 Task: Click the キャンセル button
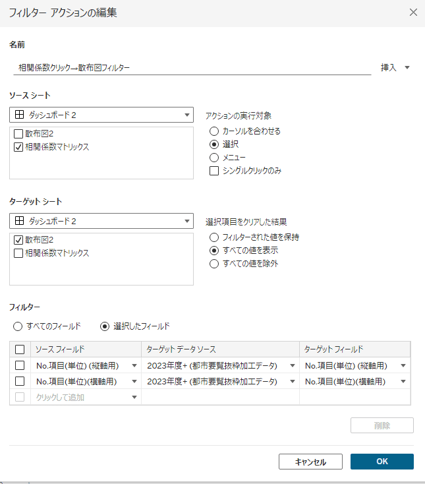(310, 462)
